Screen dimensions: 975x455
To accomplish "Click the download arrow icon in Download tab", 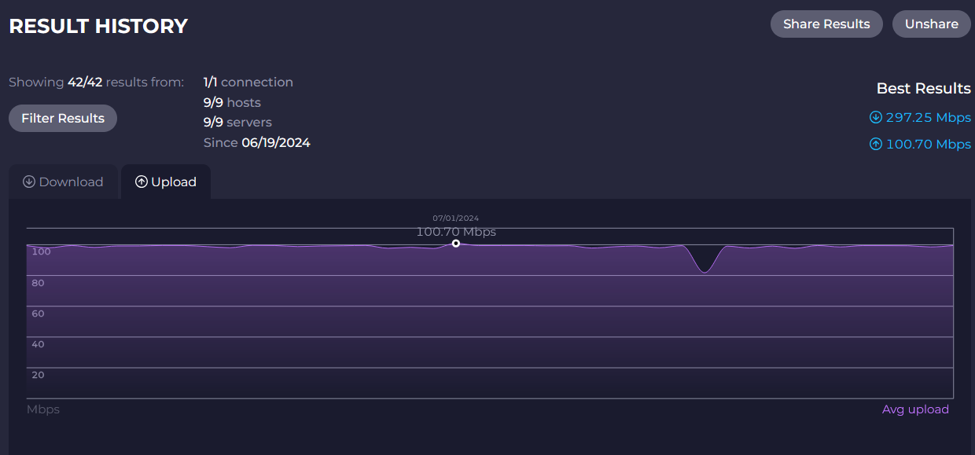I will 29,182.
